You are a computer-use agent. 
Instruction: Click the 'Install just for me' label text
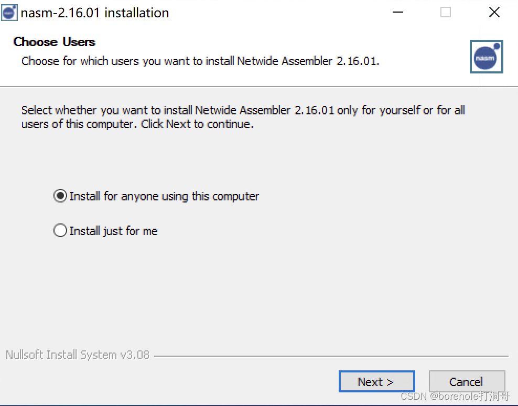(113, 231)
